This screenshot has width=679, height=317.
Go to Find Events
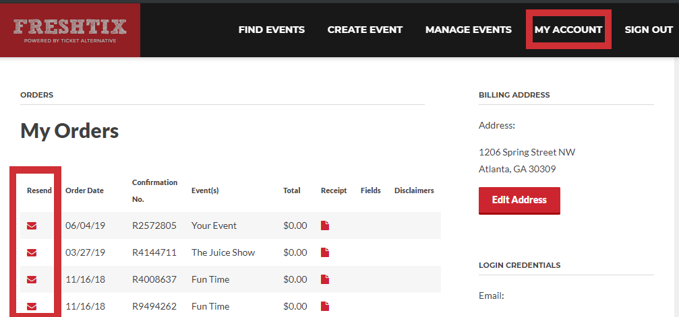[272, 30]
